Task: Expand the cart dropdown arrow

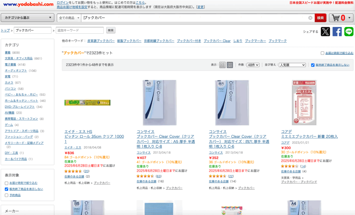Action: (349, 18)
